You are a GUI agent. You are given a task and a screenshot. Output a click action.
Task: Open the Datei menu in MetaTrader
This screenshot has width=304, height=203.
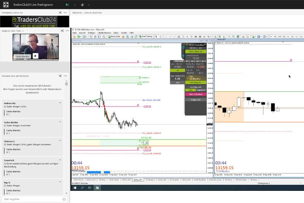(74, 33)
